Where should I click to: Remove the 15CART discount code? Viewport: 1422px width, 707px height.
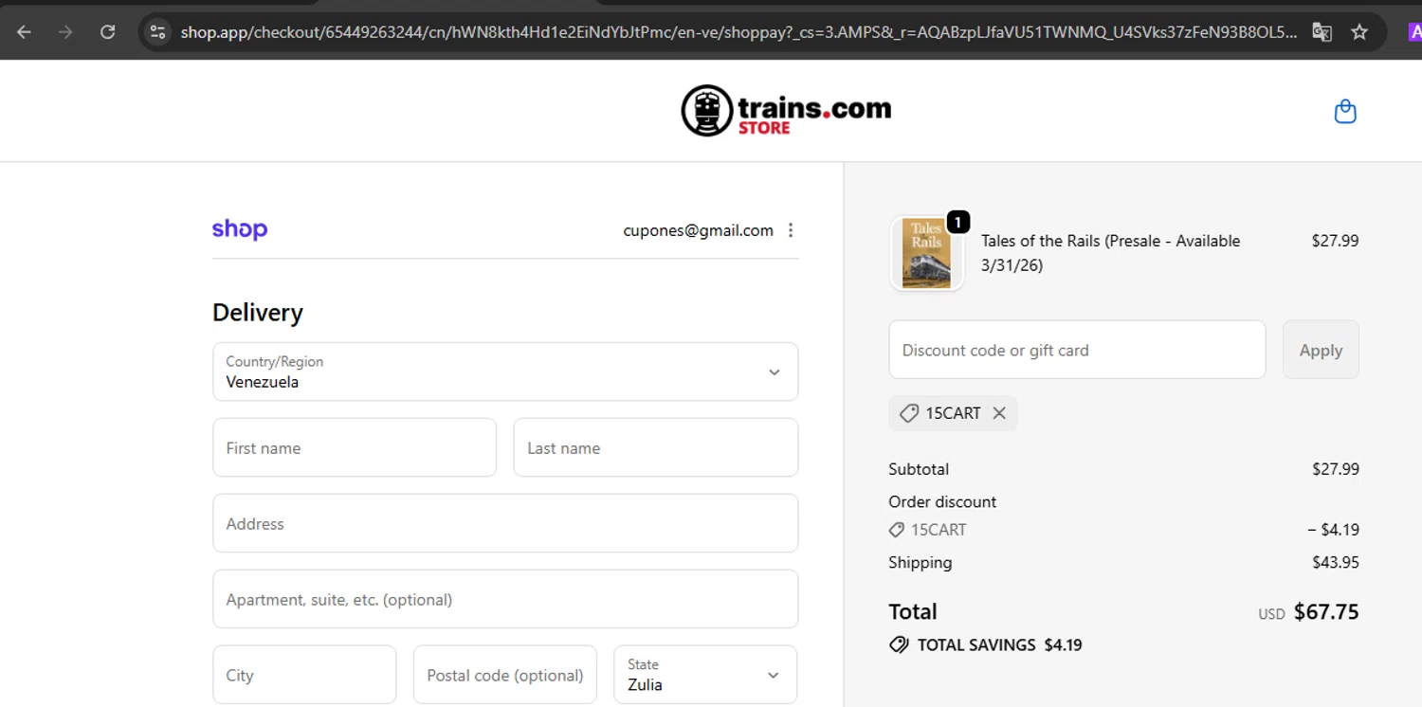coord(999,413)
